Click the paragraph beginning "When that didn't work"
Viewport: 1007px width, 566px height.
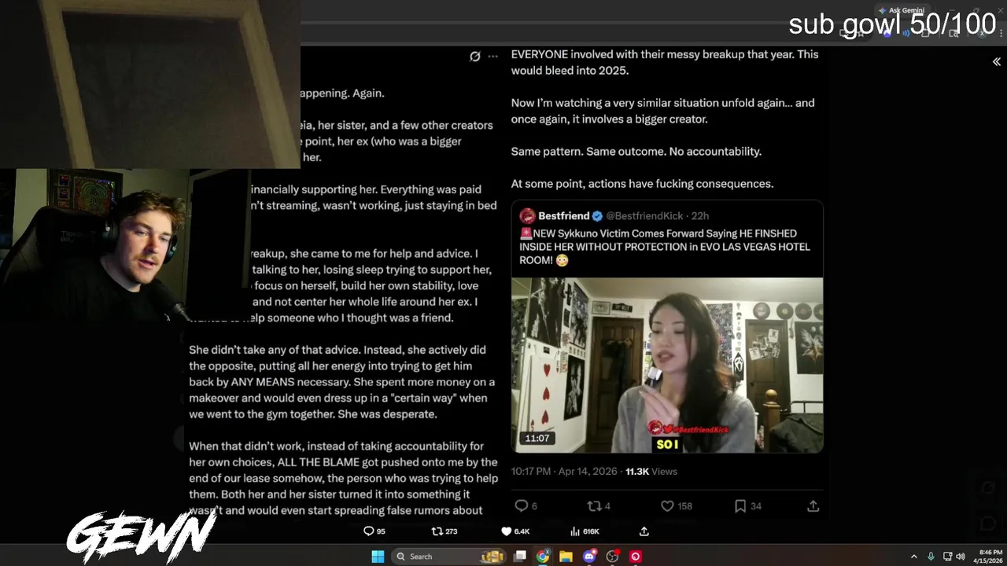[x=344, y=478]
